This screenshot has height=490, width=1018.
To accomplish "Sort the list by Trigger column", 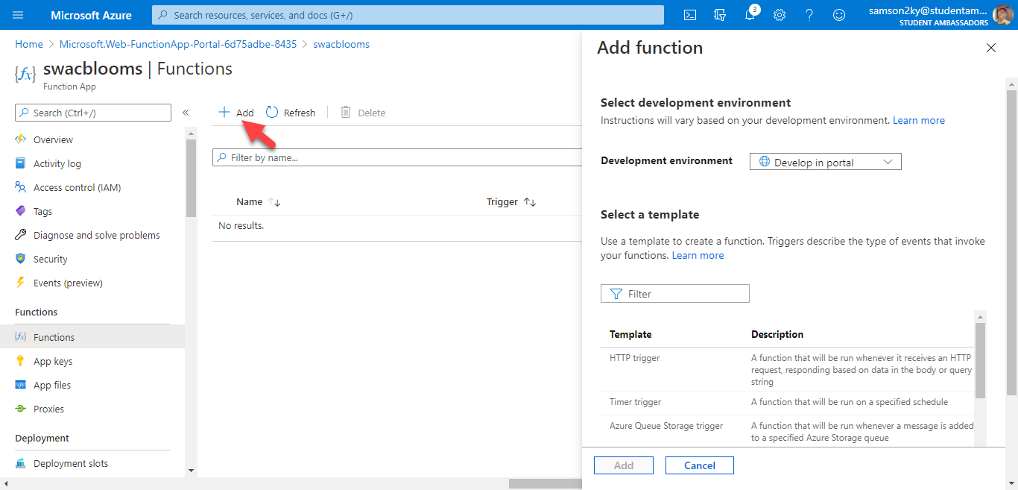I will tap(511, 202).
